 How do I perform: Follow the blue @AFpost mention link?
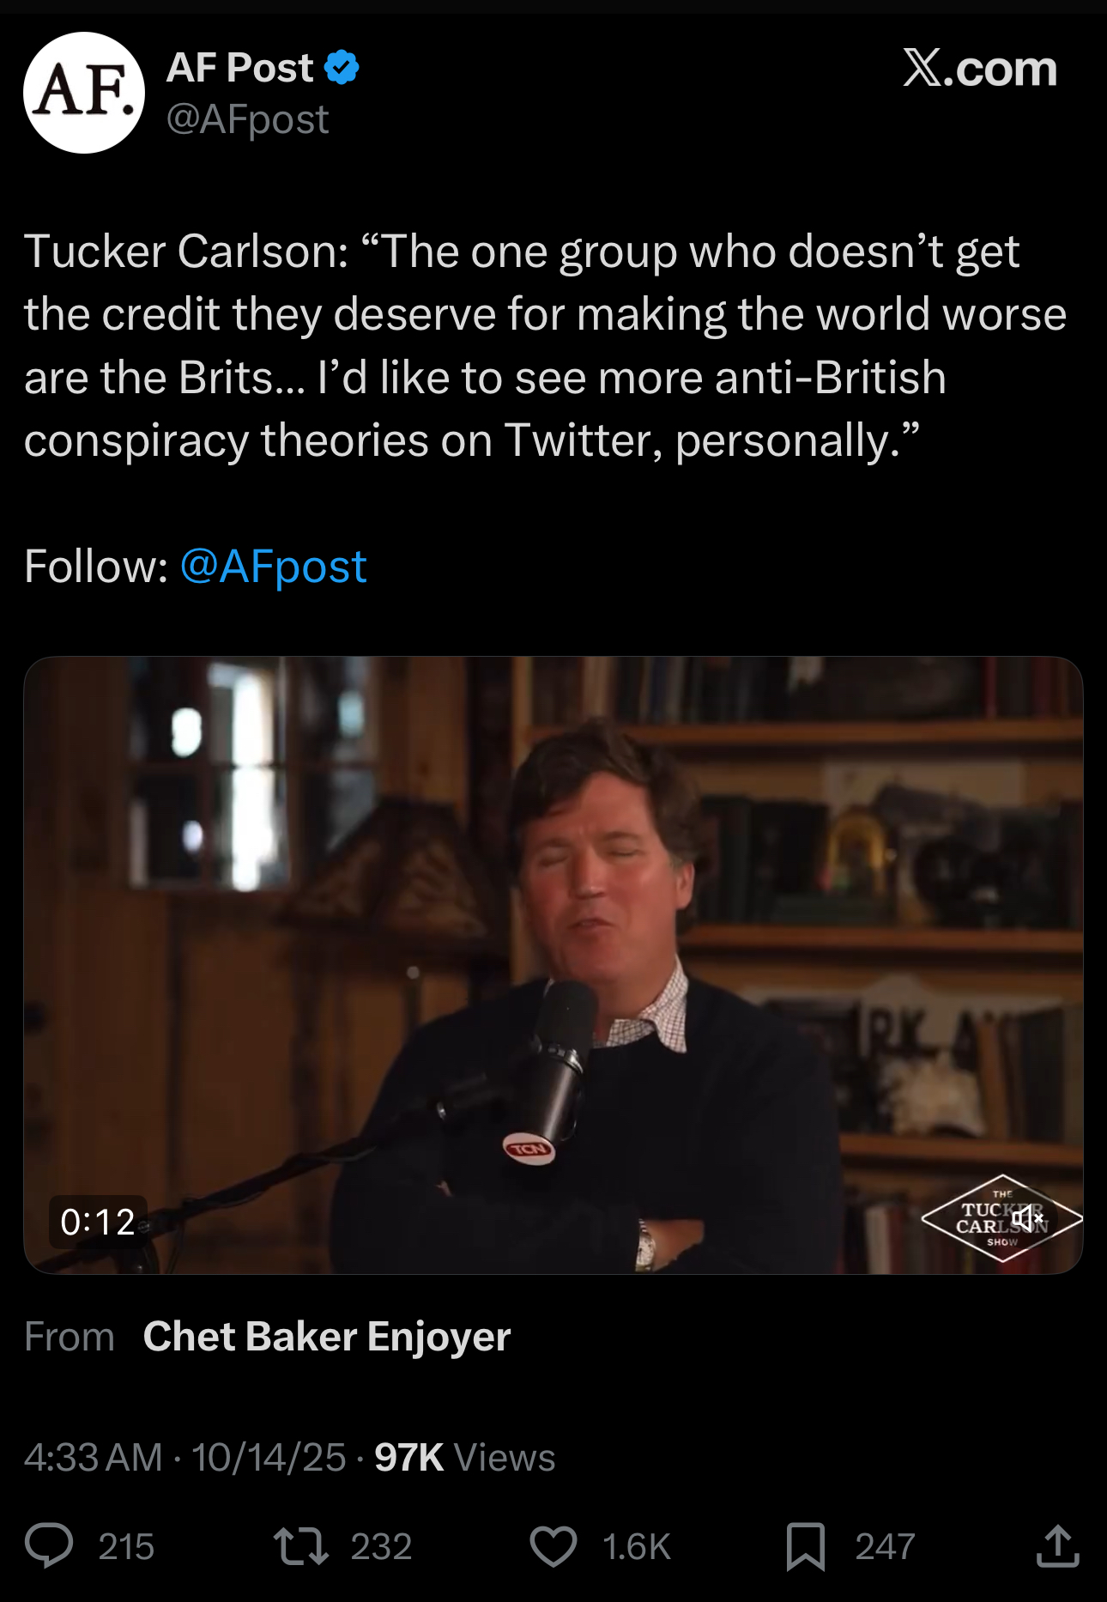point(274,567)
